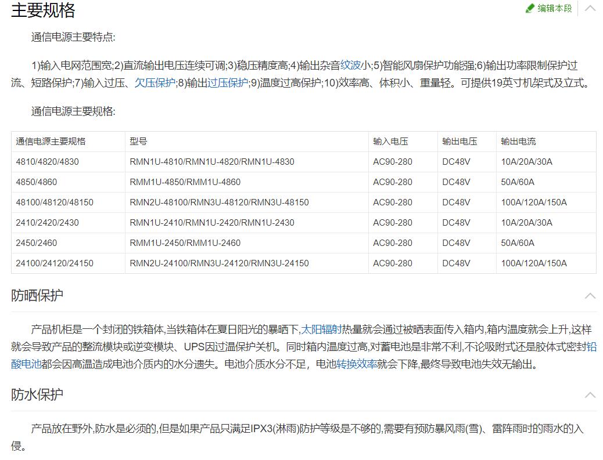Image resolution: width=603 pixels, height=460 pixels.
Task: Collapse the 防水保护 section using its chevron
Action: coord(590,395)
